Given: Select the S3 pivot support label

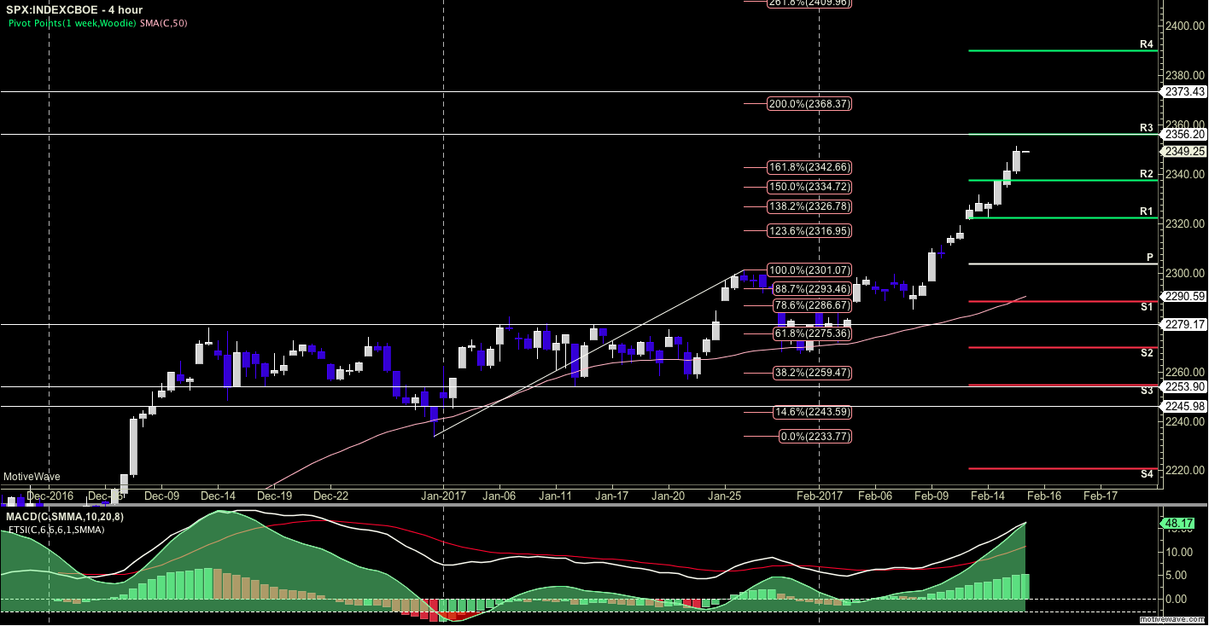Looking at the screenshot, I should coord(1147,390).
